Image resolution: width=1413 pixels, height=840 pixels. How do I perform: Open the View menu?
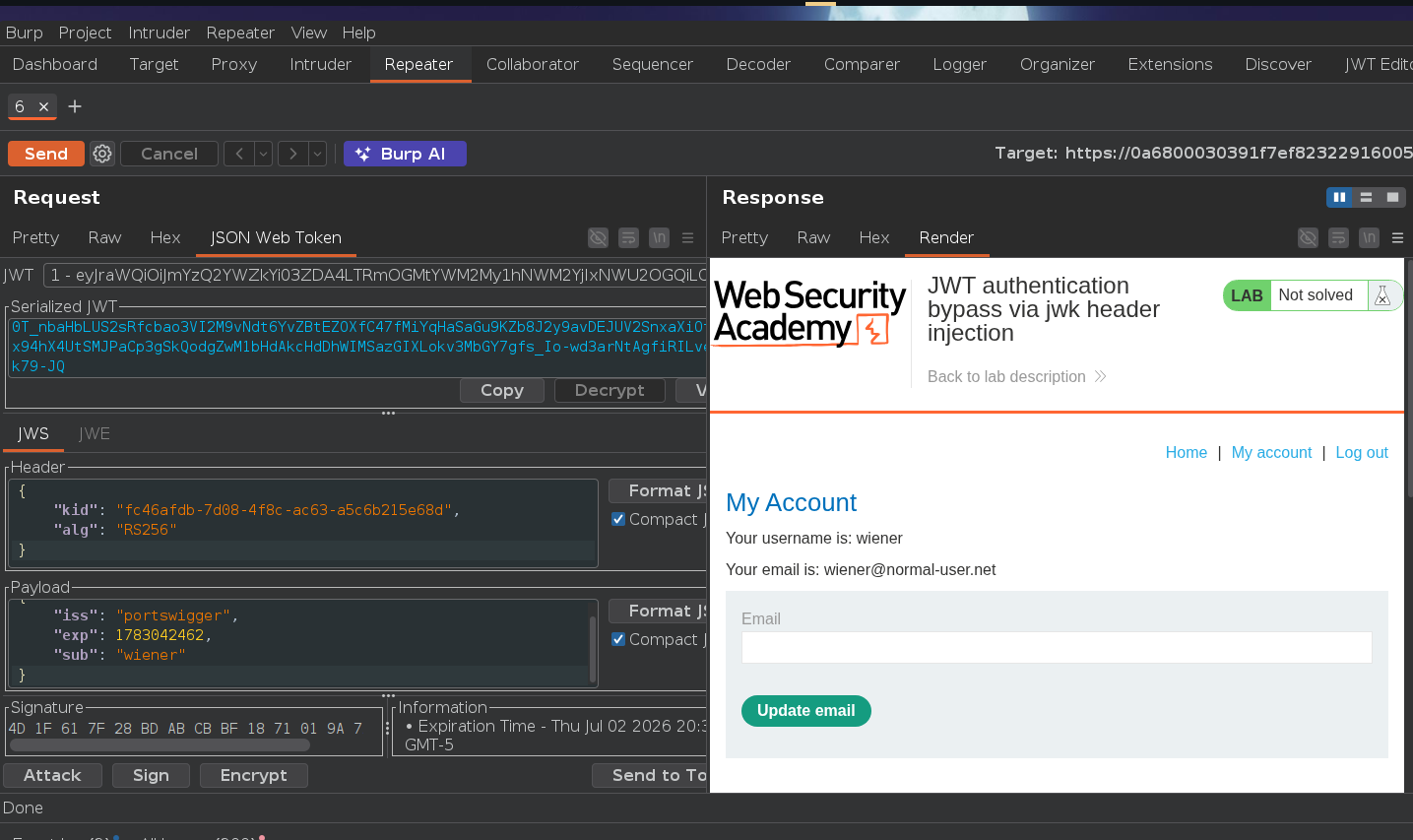(308, 32)
